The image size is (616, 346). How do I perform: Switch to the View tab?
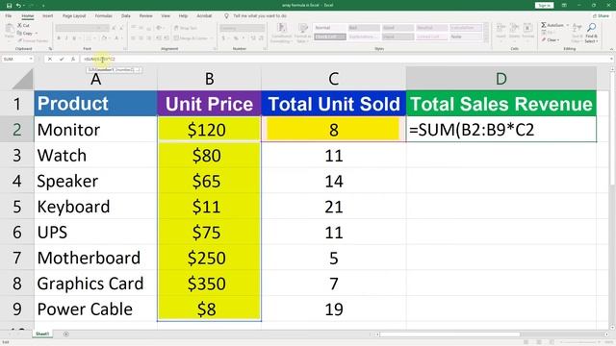(x=166, y=16)
